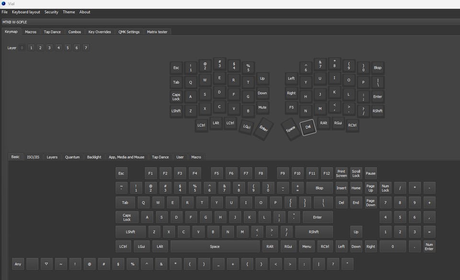This screenshot has width=460, height=280.
Task: Choose the Any keycode button
Action: click(18, 264)
